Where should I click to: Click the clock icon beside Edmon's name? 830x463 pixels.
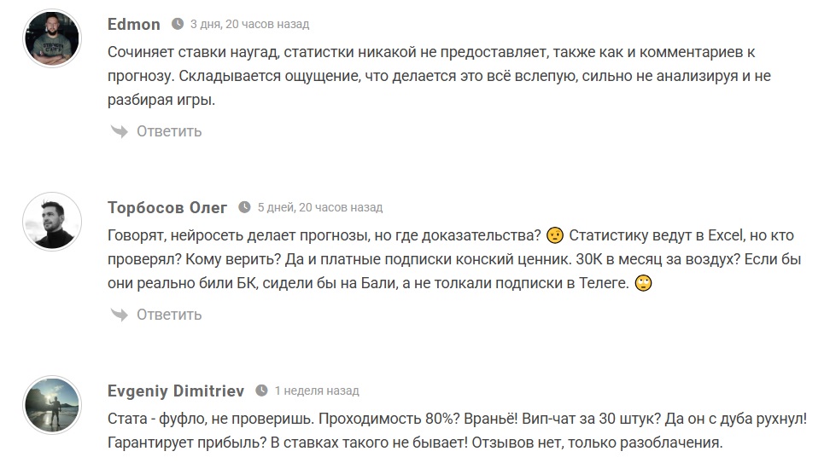click(178, 24)
